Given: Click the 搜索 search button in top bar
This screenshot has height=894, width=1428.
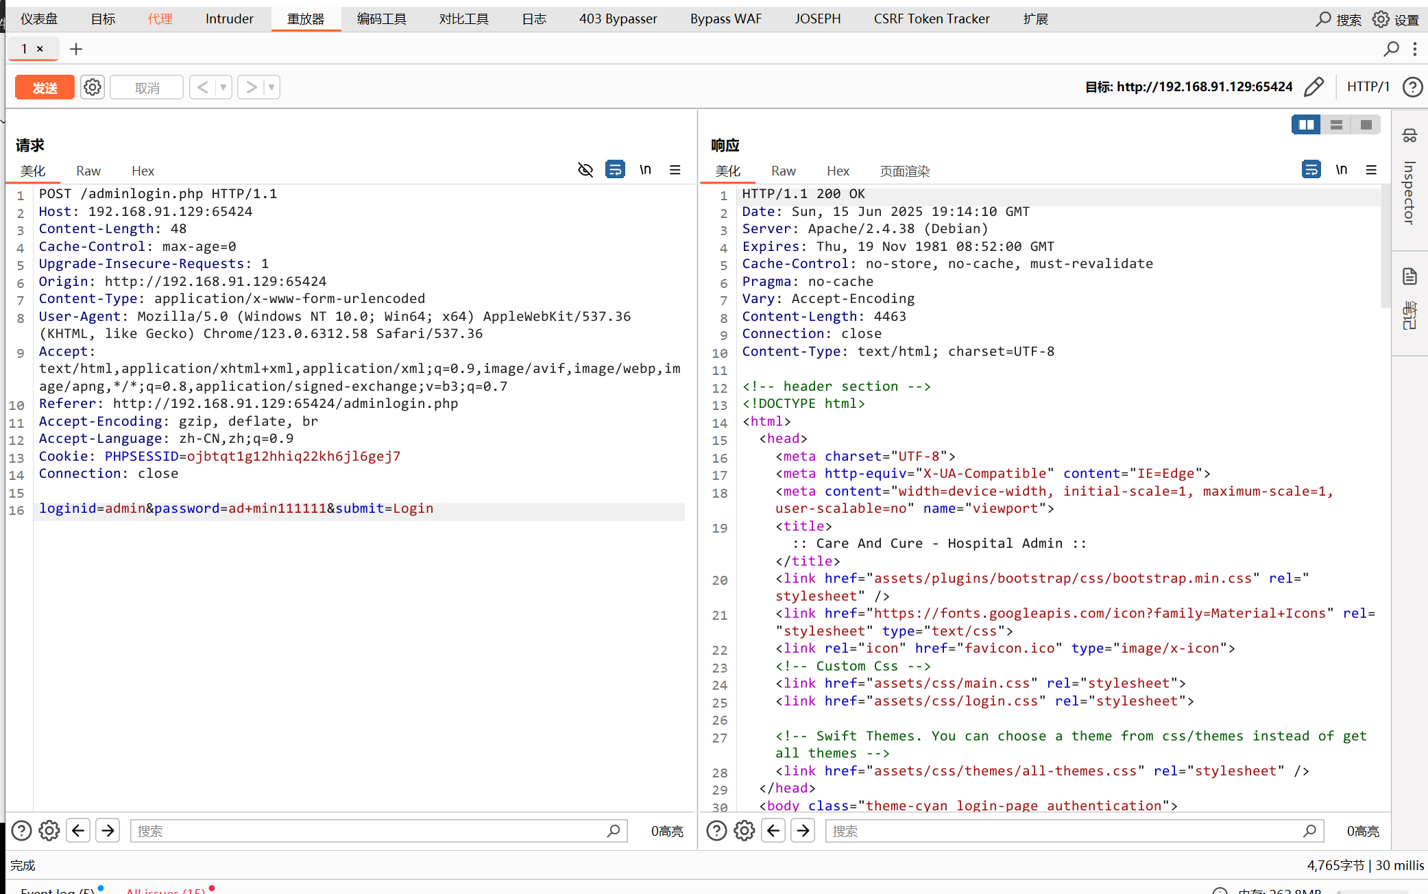Looking at the screenshot, I should coord(1339,19).
